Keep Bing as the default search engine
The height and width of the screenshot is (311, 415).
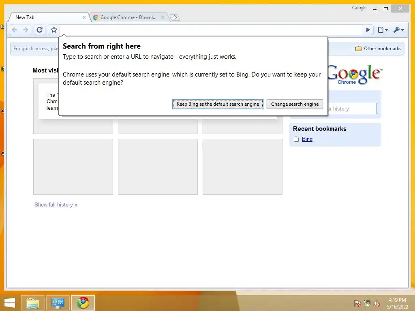[x=218, y=104]
